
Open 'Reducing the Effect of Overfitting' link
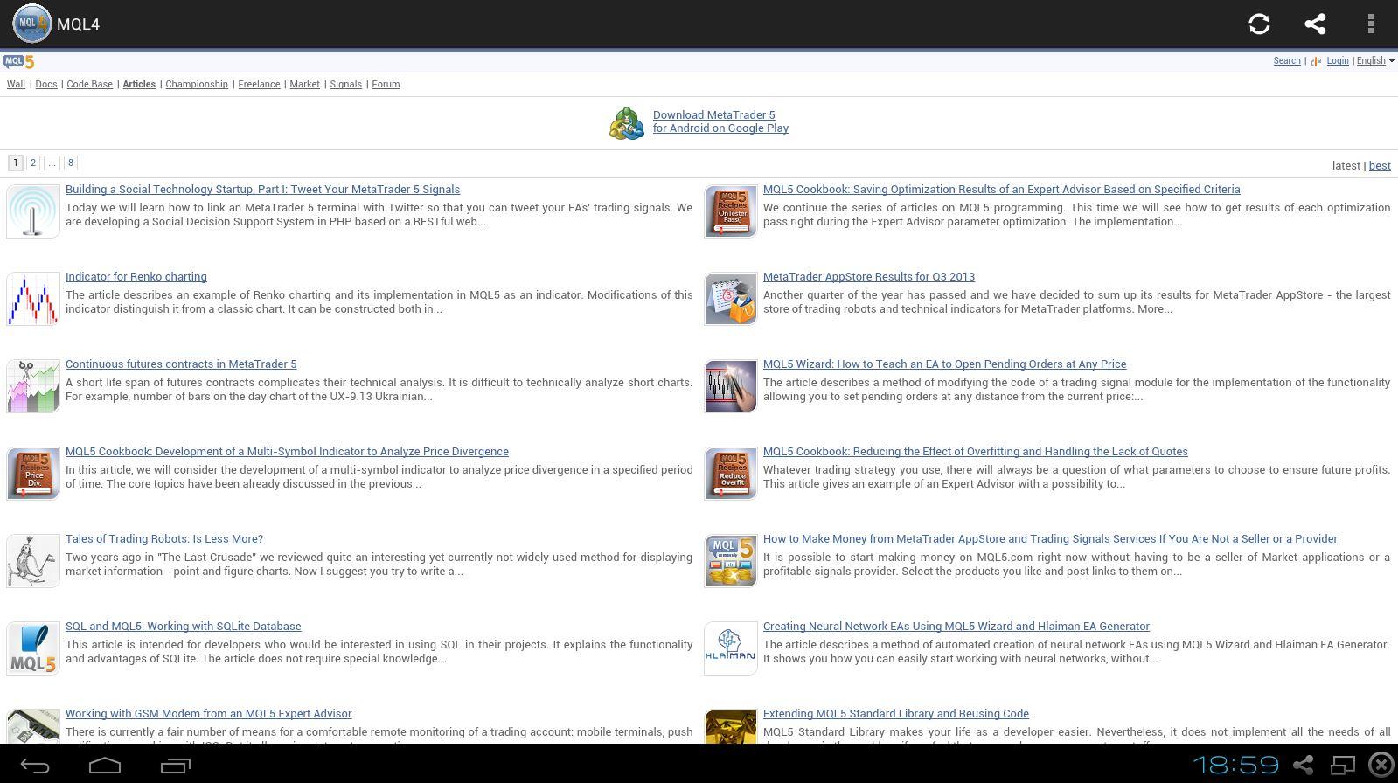point(976,451)
